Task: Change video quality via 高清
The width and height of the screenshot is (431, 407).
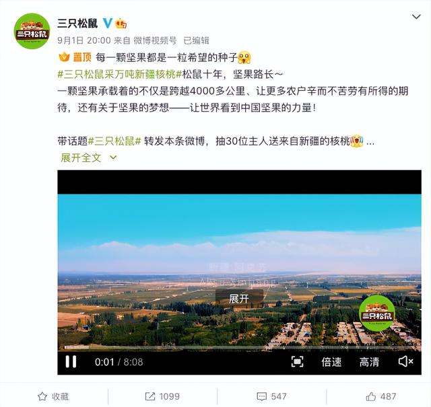Action: pyautogui.click(x=369, y=362)
